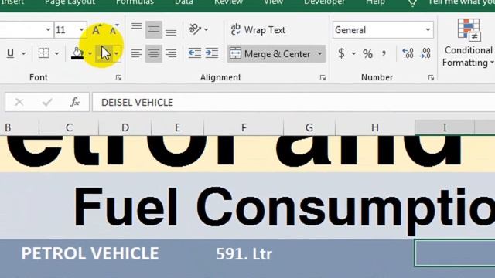Viewport: 495px width, 278px height.
Task: Open Conditional Formatting menu
Action: (x=469, y=42)
